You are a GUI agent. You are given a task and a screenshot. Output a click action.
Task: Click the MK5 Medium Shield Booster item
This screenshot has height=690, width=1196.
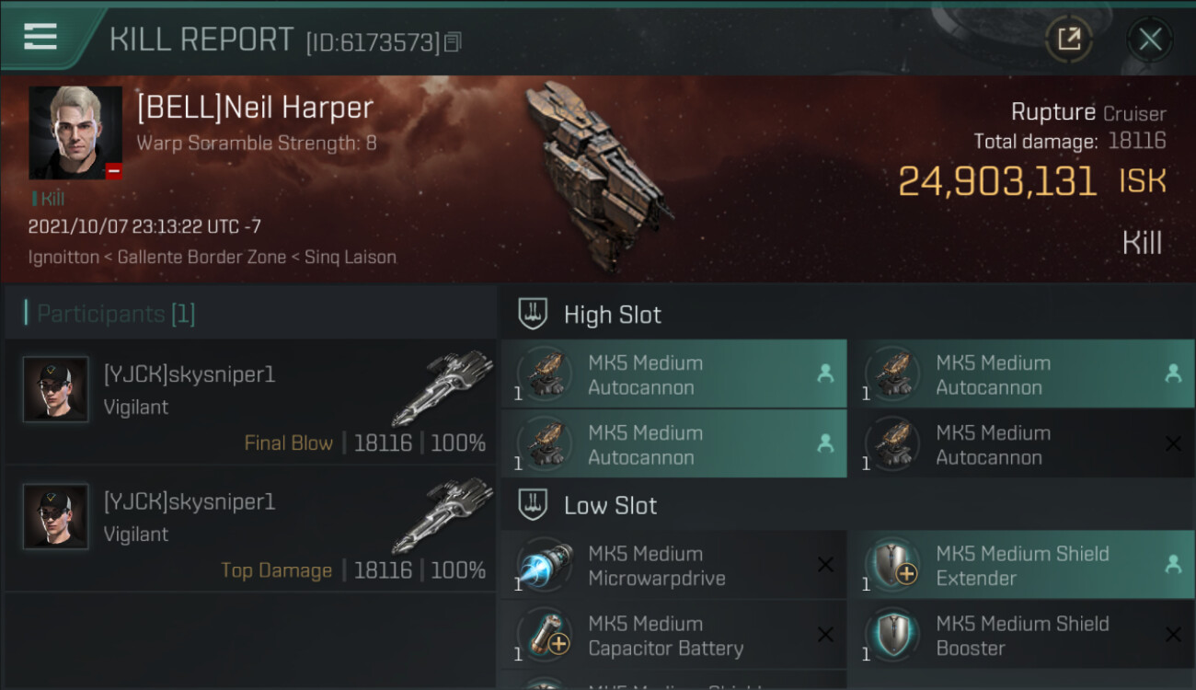tap(1021, 636)
